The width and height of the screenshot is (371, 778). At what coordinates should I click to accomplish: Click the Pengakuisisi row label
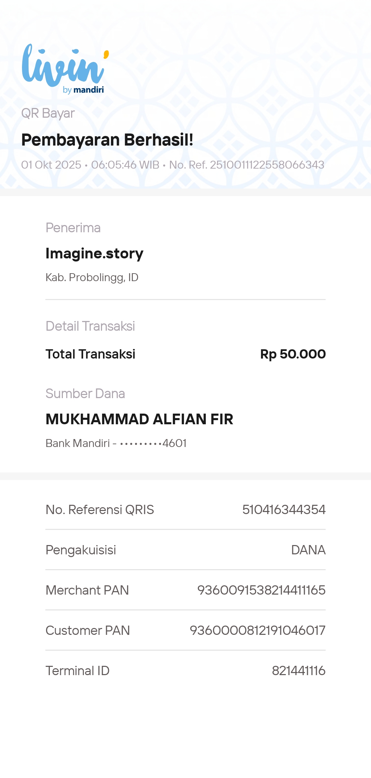click(x=81, y=550)
